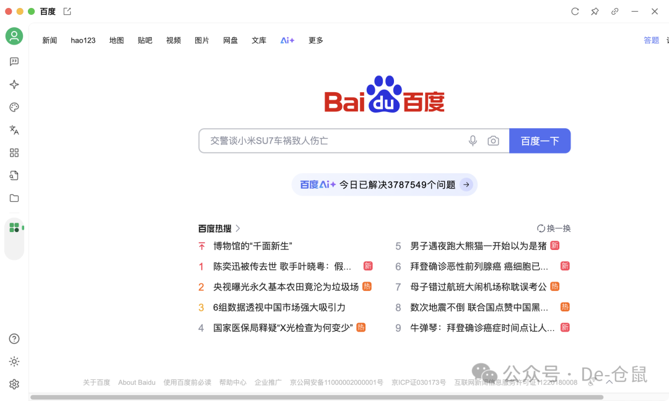The width and height of the screenshot is (669, 401).
Task: Open the Ai+ navigation item
Action: coord(287,40)
